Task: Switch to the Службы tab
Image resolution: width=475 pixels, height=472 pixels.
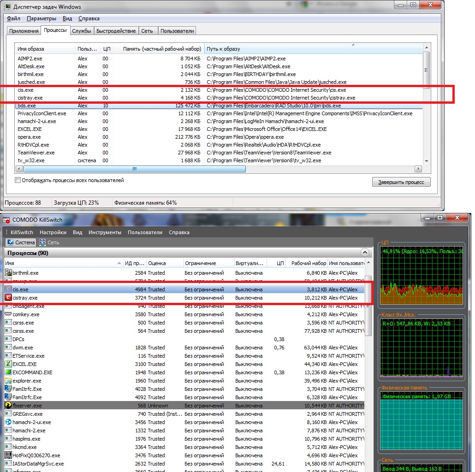Action: (82, 31)
